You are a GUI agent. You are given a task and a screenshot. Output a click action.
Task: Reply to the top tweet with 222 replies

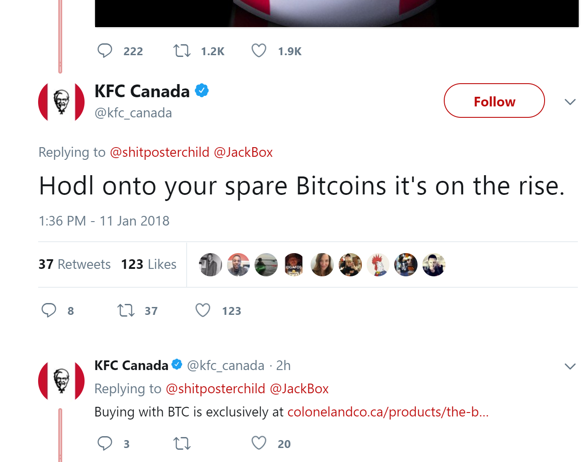pos(105,51)
